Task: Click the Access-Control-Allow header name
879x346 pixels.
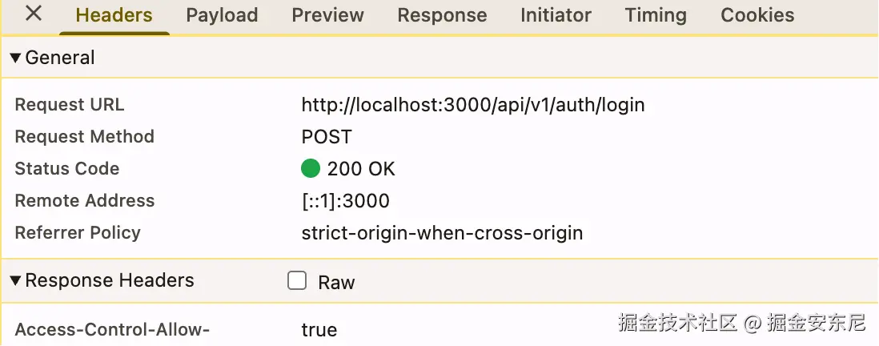Action: (112, 329)
